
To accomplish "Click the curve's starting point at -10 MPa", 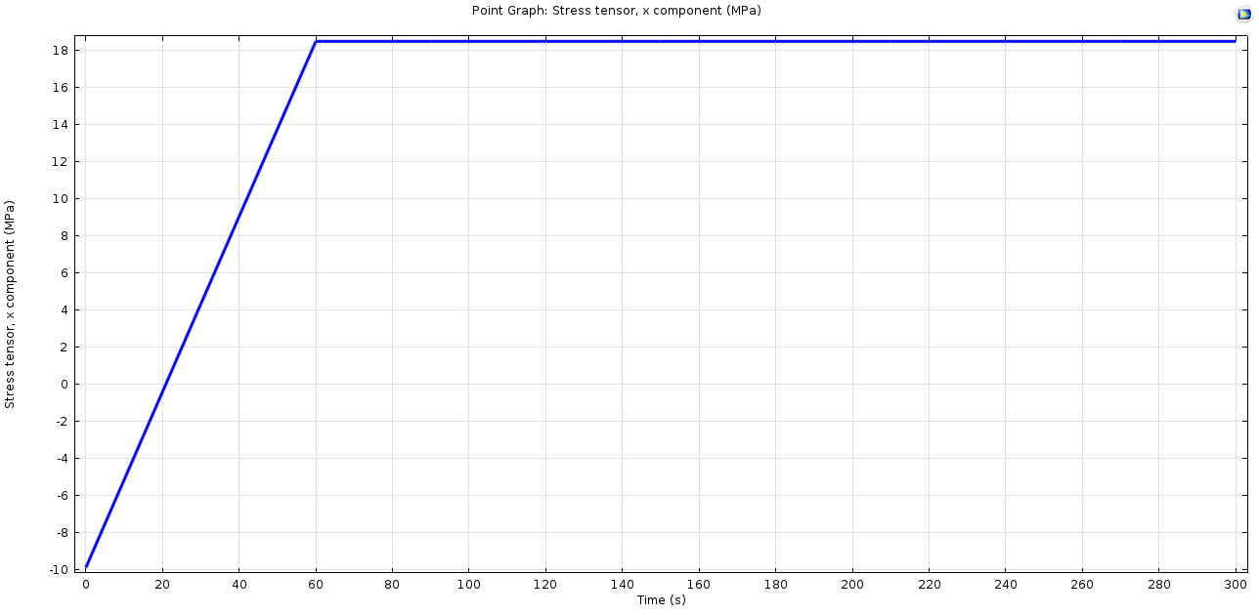I will [86, 567].
